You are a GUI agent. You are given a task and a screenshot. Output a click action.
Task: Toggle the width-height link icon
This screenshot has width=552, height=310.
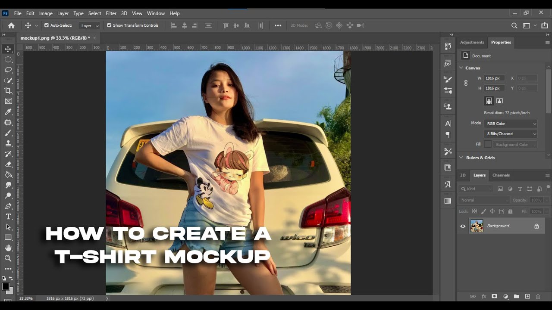(466, 83)
